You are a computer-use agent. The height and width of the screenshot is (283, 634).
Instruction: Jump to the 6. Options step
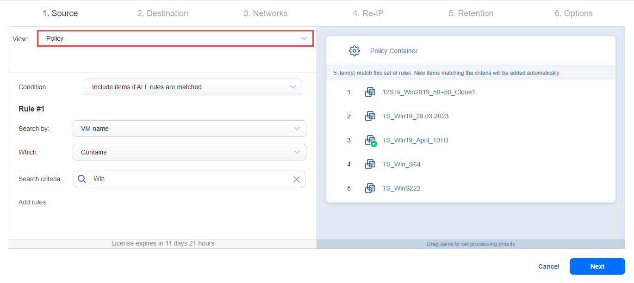coord(573,13)
